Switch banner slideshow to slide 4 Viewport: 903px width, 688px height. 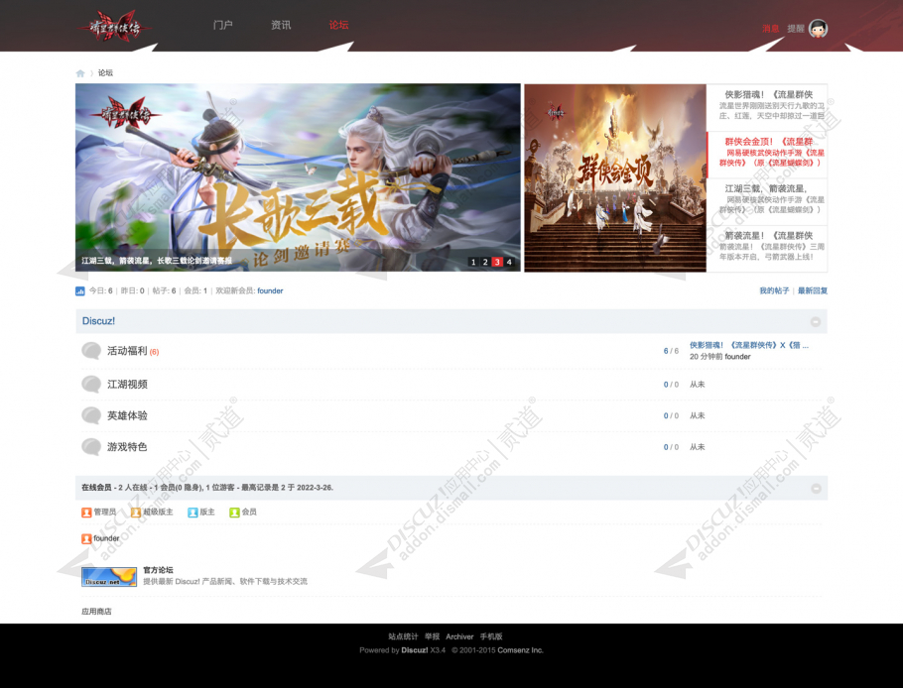(509, 263)
